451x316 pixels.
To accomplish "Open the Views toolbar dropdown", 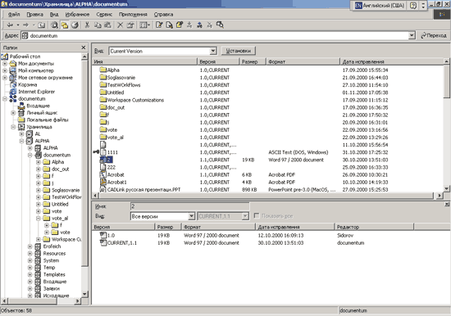I will 144,25.
